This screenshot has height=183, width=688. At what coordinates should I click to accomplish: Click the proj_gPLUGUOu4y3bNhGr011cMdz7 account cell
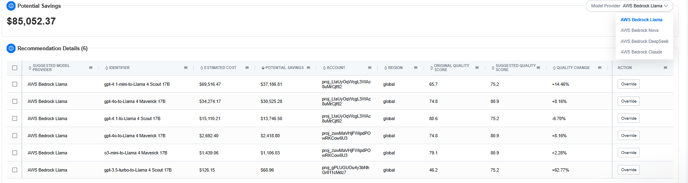point(345,170)
